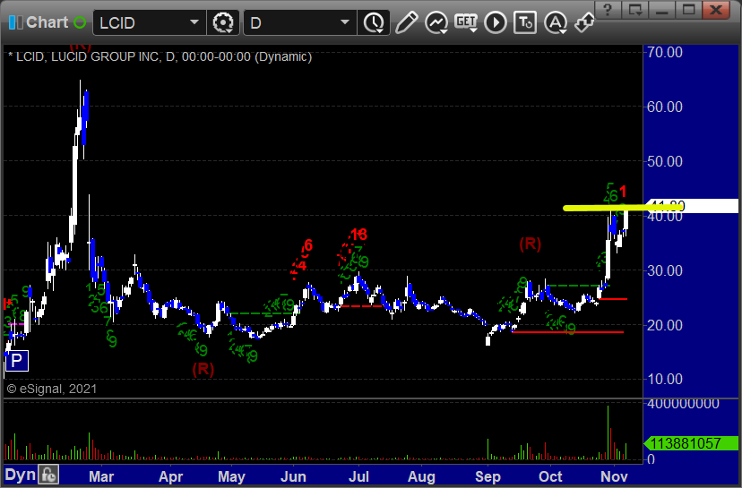Click the 60.00 price axis label
The image size is (742, 488).
point(664,107)
